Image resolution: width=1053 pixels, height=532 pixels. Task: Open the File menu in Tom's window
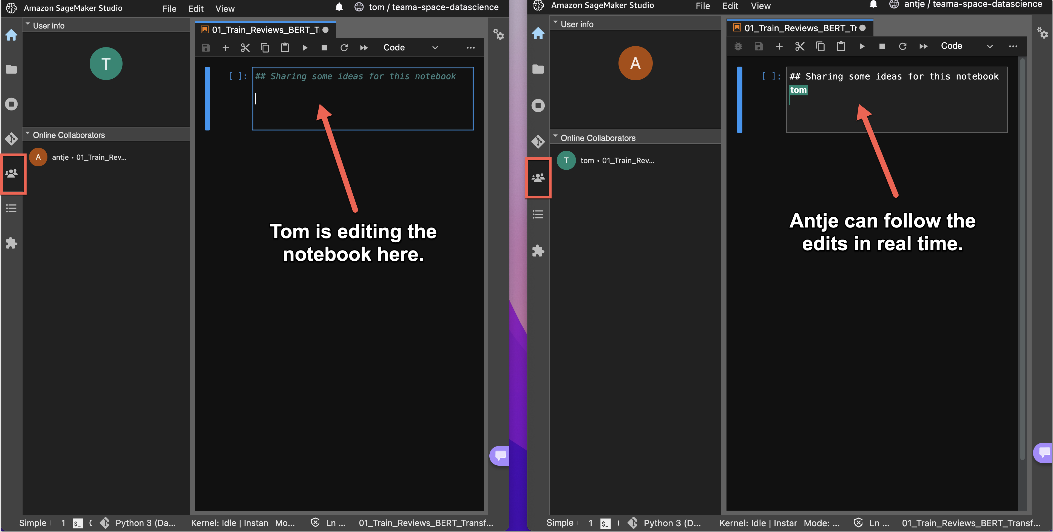tap(169, 8)
